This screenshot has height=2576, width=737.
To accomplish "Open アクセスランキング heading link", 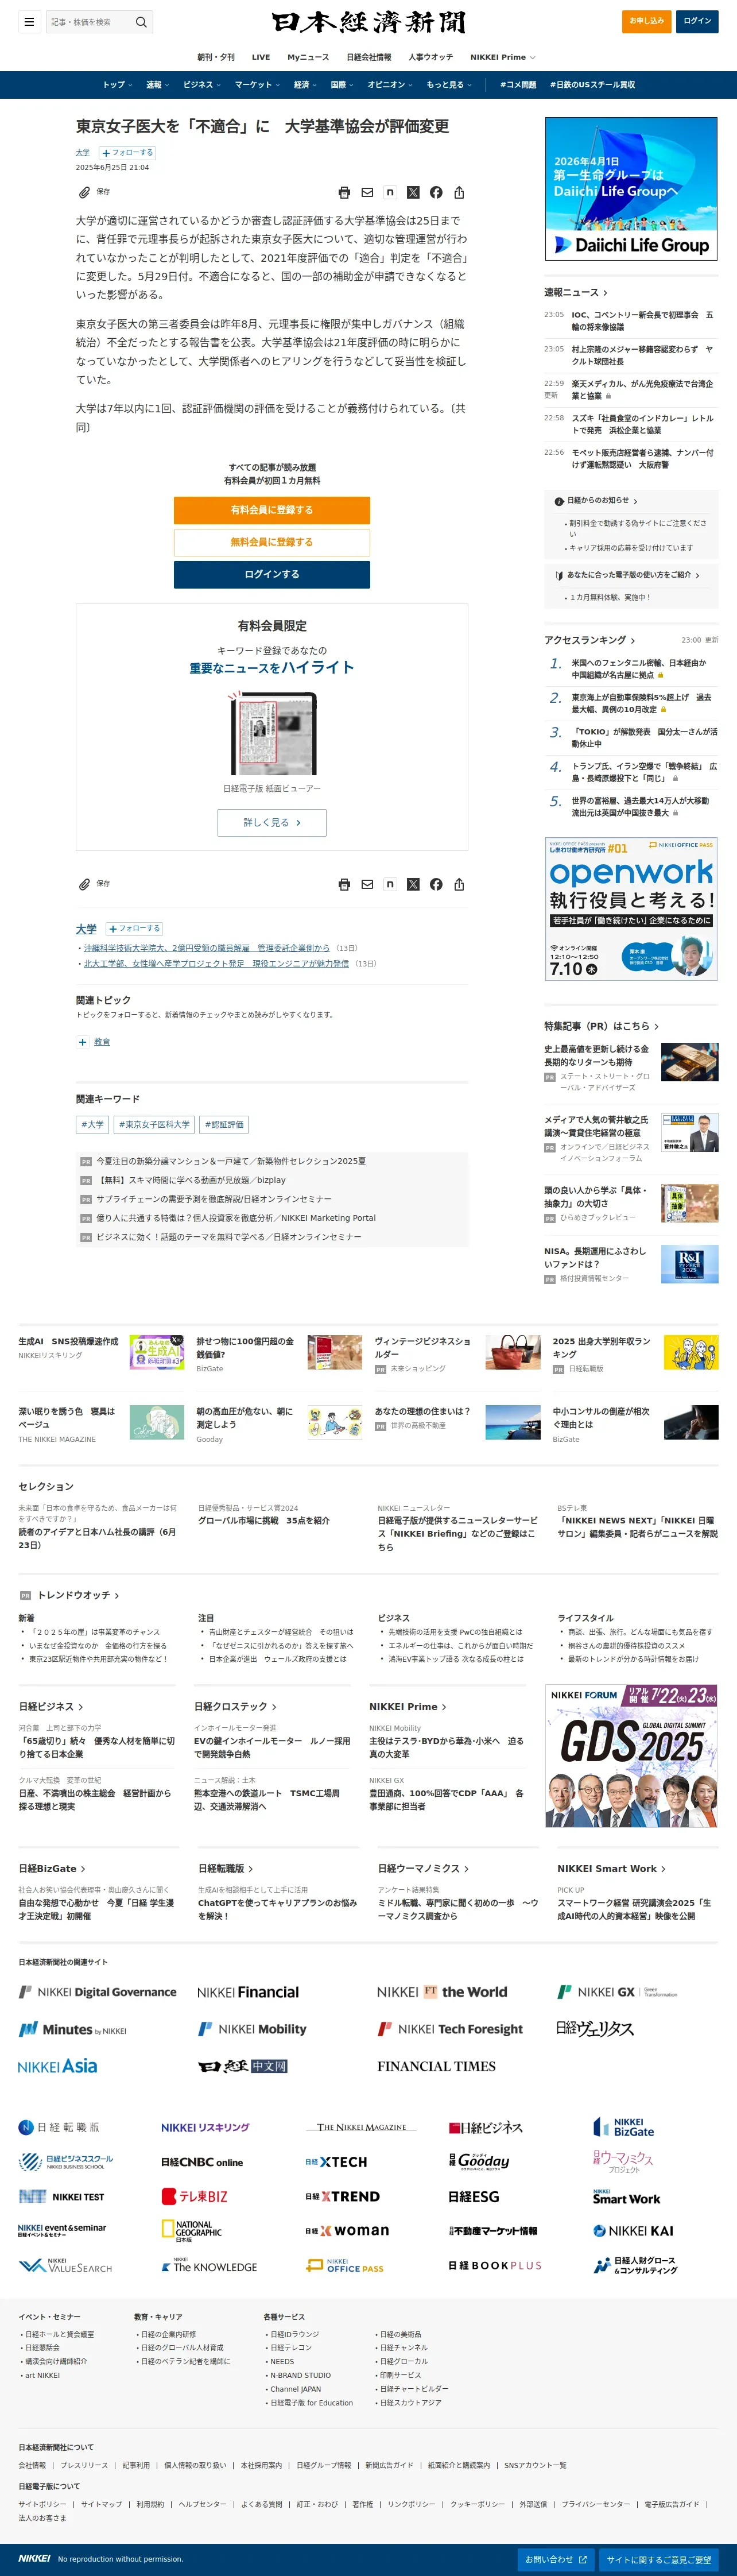I will click(x=590, y=640).
